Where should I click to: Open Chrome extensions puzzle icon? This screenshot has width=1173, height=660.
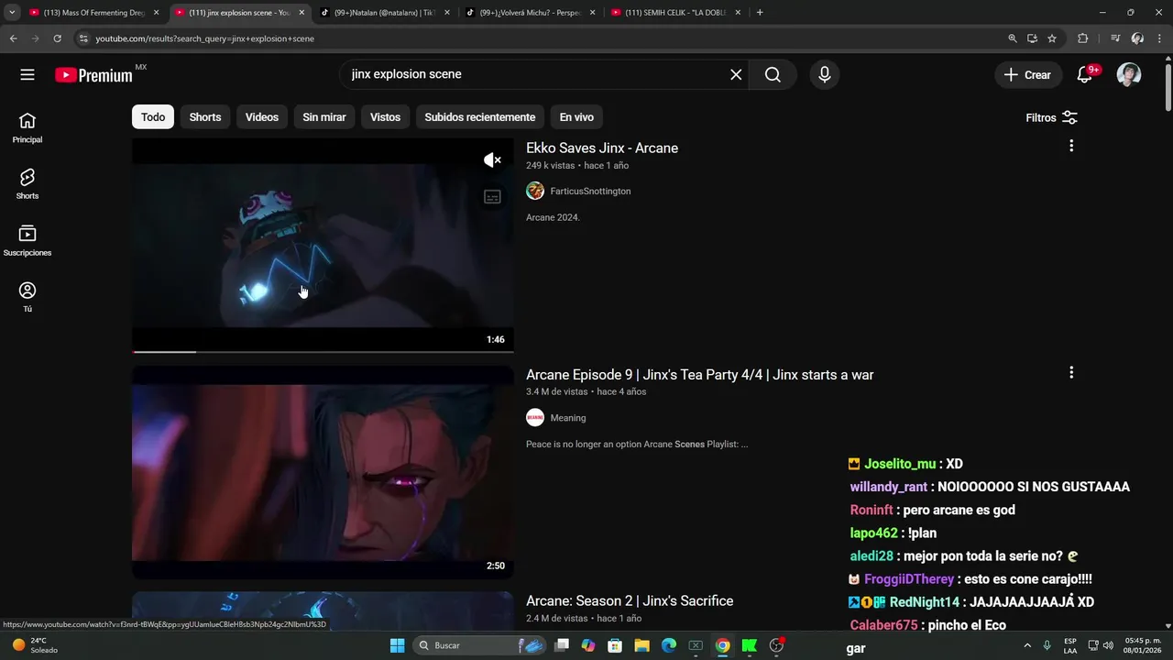pos(1083,38)
